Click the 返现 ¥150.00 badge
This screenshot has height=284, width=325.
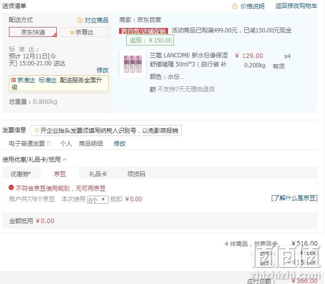point(150,40)
